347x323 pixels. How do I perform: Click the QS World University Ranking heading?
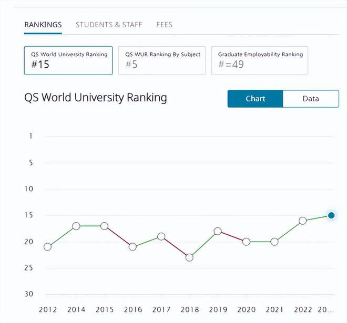pyautogui.click(x=96, y=98)
